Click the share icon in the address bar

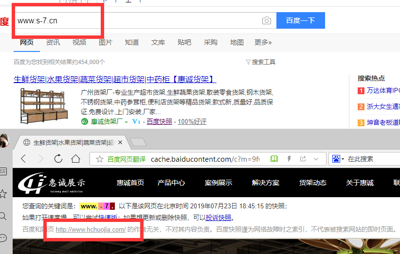point(303,159)
